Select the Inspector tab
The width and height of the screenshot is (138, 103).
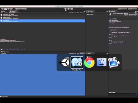(113, 11)
